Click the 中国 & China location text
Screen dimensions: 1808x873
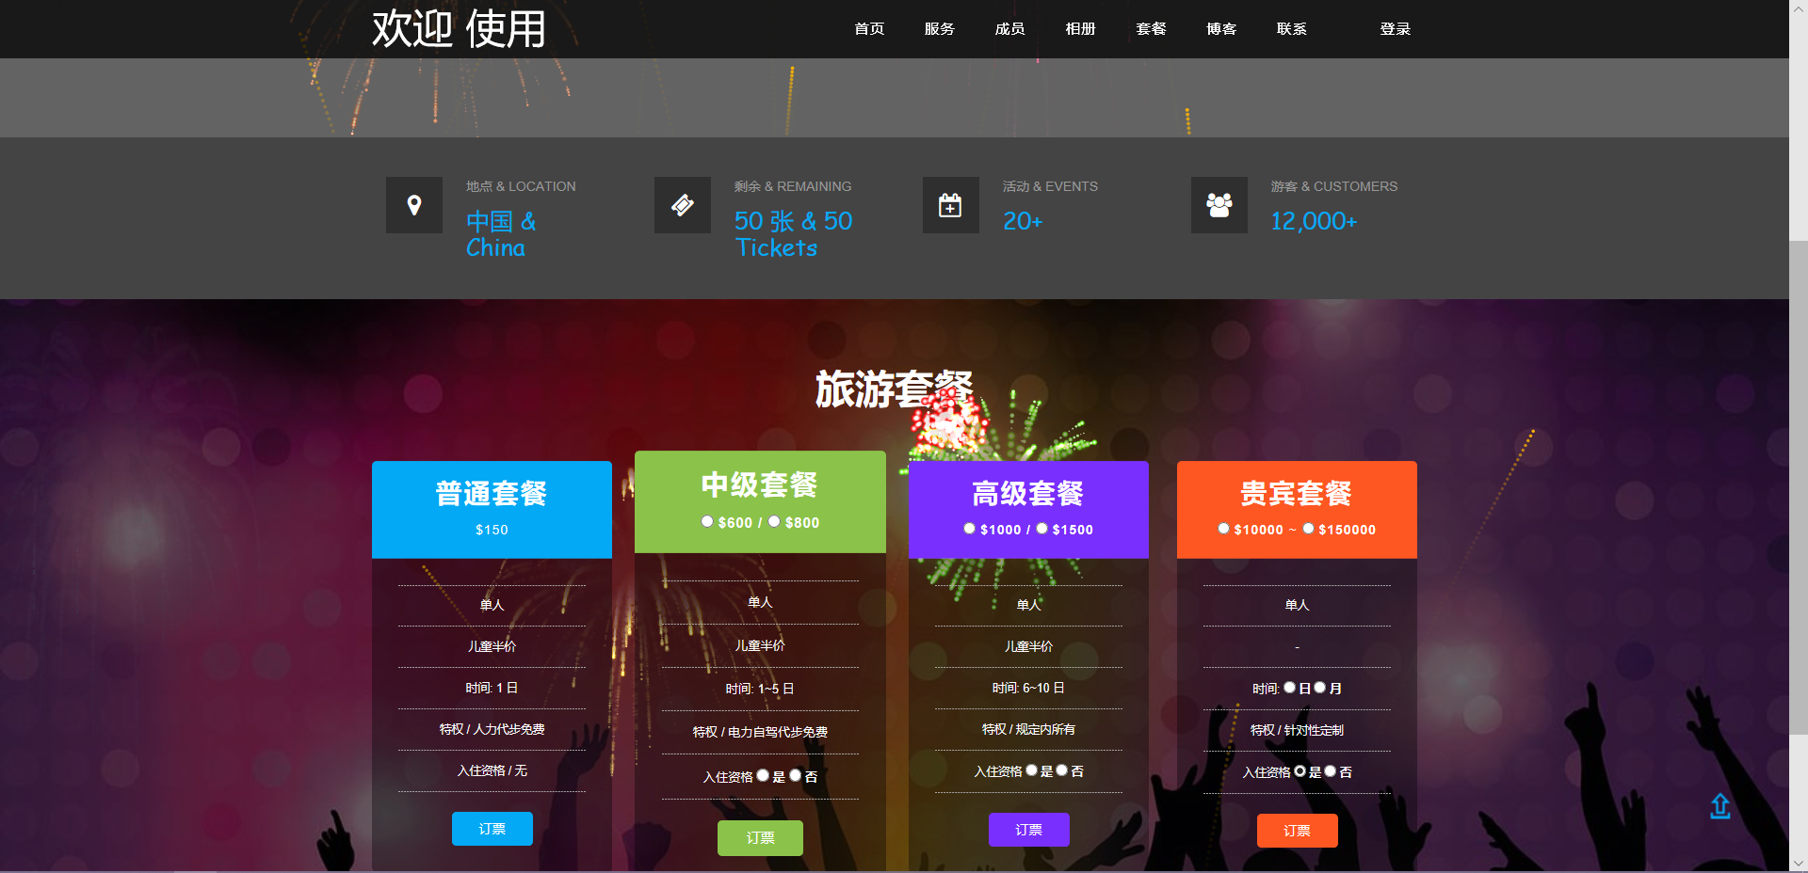click(501, 234)
